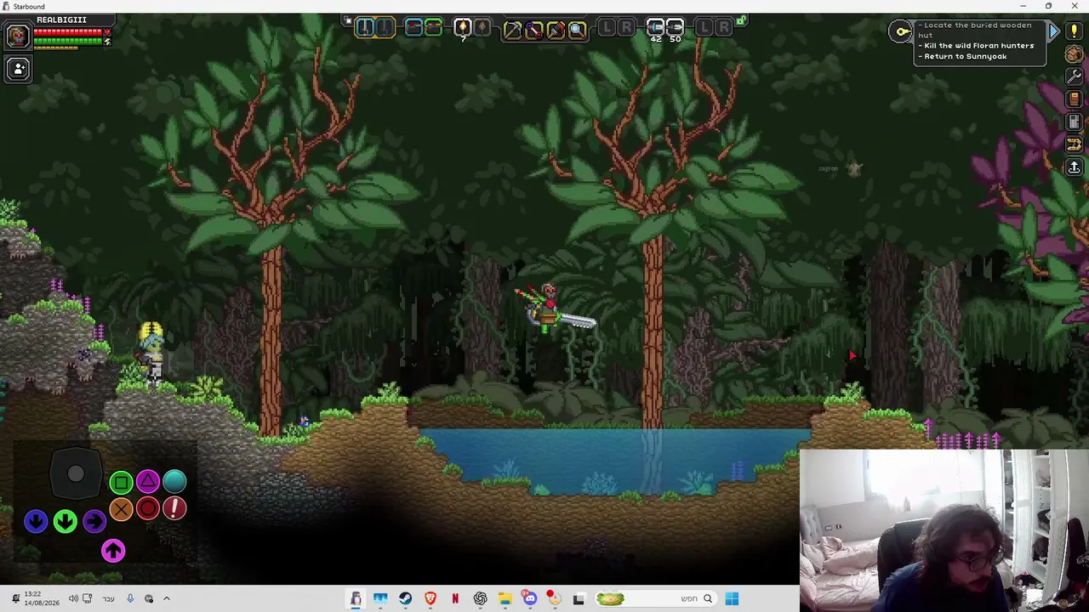This screenshot has width=1089, height=612.
Task: Tap the red circle controller button
Action: click(x=148, y=509)
